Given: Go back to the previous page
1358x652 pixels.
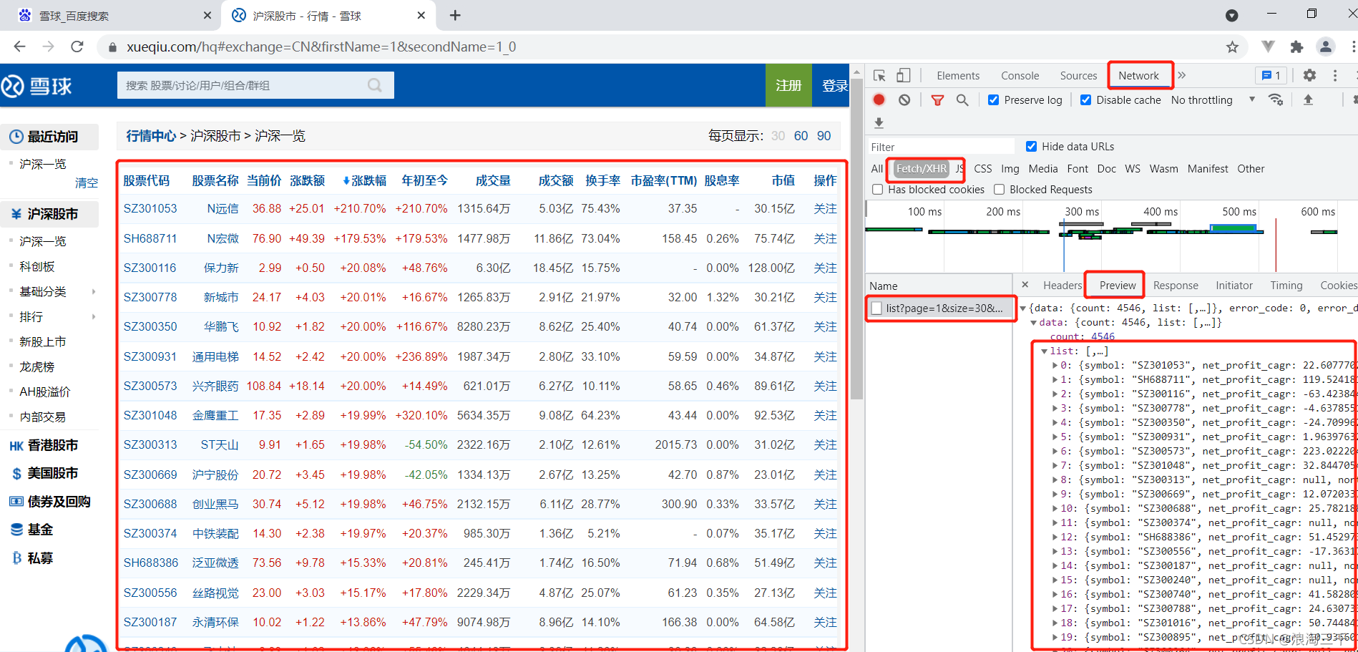Looking at the screenshot, I should pos(19,47).
